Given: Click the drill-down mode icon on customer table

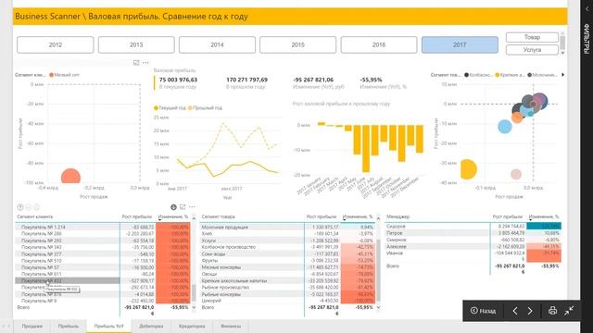Looking at the screenshot, I should click(173, 207).
